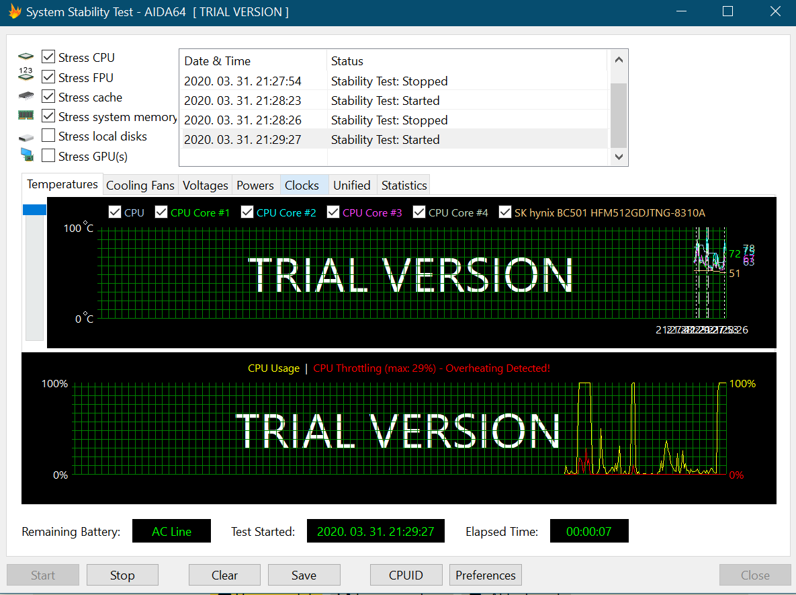Hide CPU Core #1 temperature line
This screenshot has height=595, width=796.
tap(161, 212)
